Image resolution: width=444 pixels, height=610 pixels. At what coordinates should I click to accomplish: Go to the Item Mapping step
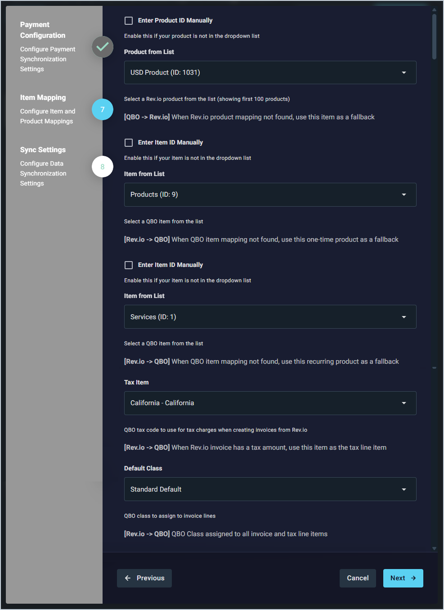point(43,98)
